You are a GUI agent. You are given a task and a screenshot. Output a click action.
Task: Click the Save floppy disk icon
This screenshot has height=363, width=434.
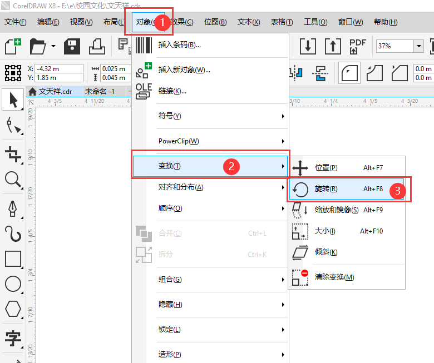tap(72, 46)
